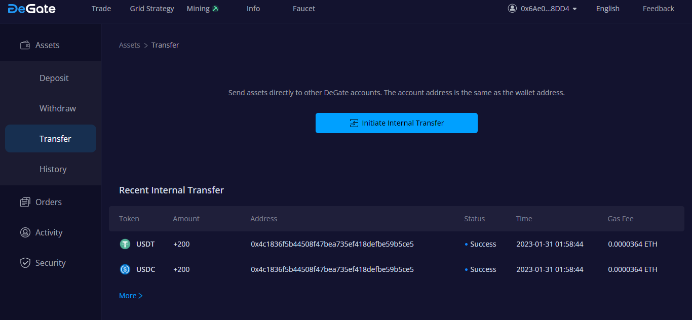Click Success status in USDC row
Screen dimensions: 692x320
pyautogui.click(x=481, y=269)
